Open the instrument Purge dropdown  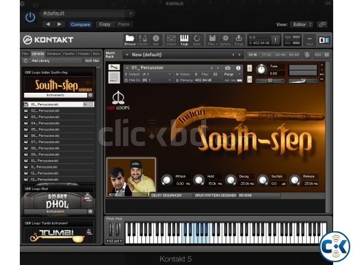233,74
